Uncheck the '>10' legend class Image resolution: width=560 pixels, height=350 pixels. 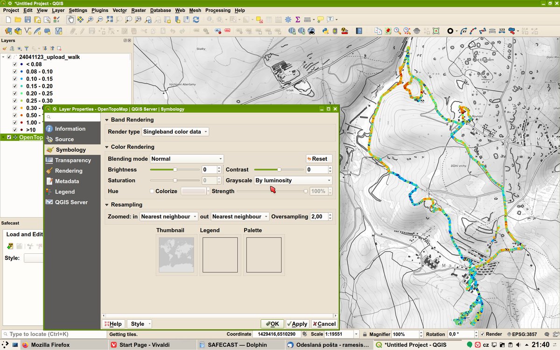(x=15, y=130)
